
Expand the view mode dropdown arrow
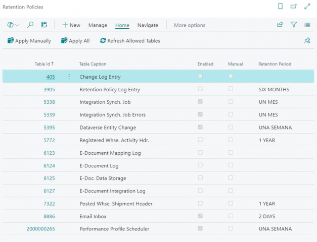point(18,25)
